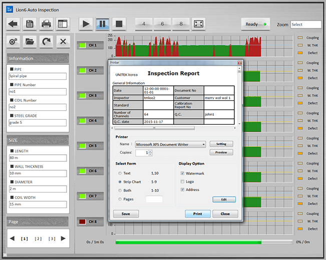Screen dimensions: 326x260
Task: Click the COIL Number input field
Action: 38,107
